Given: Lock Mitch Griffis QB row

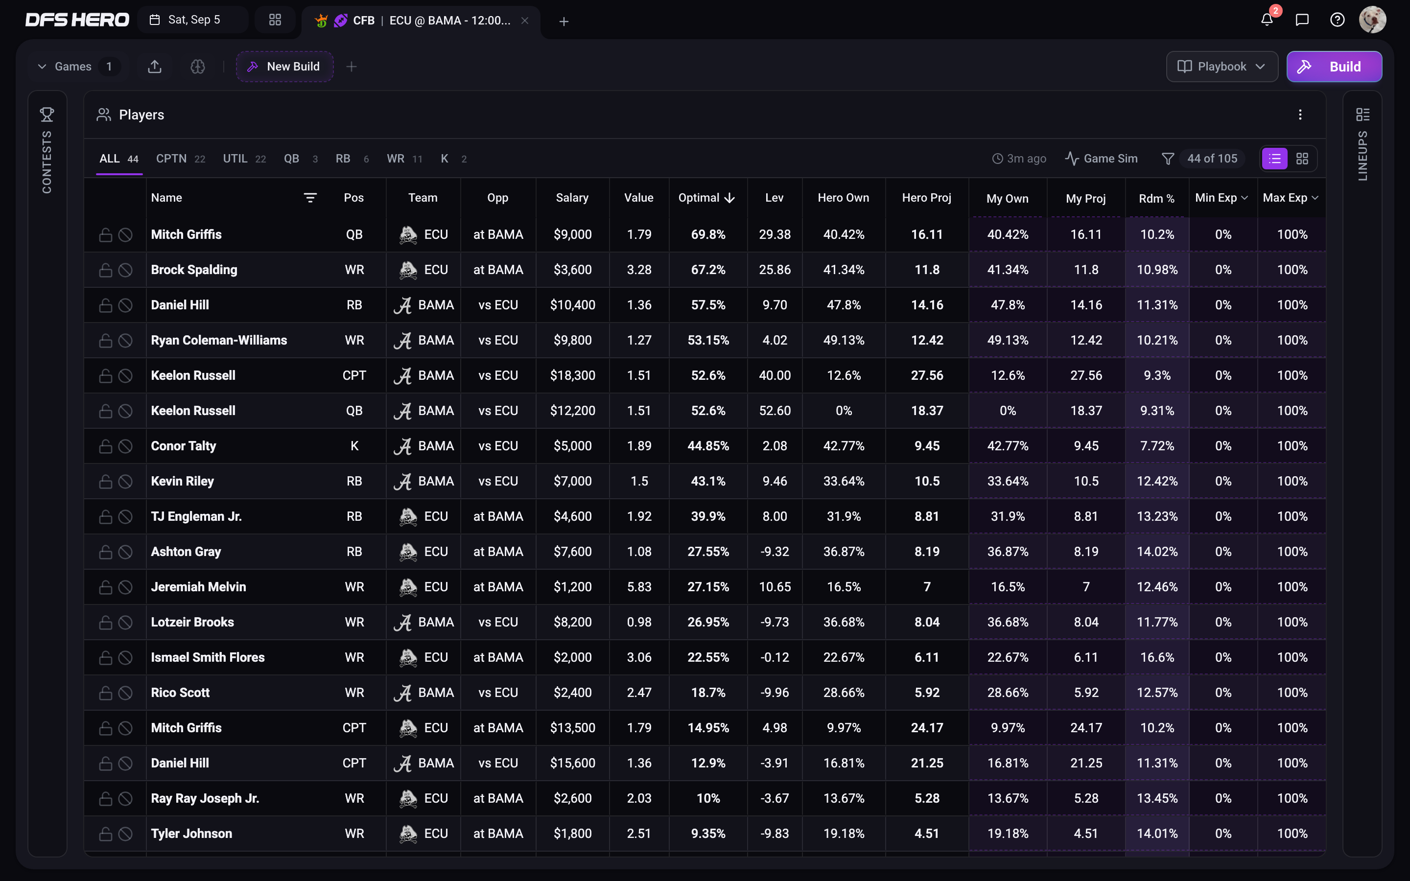Looking at the screenshot, I should tap(105, 235).
